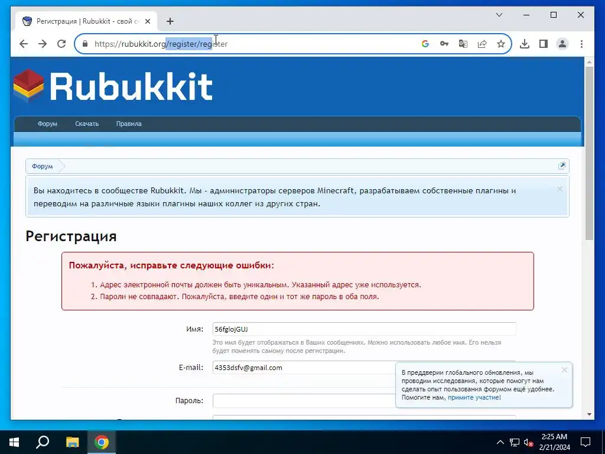Click error about e-mail already used

tap(261, 285)
